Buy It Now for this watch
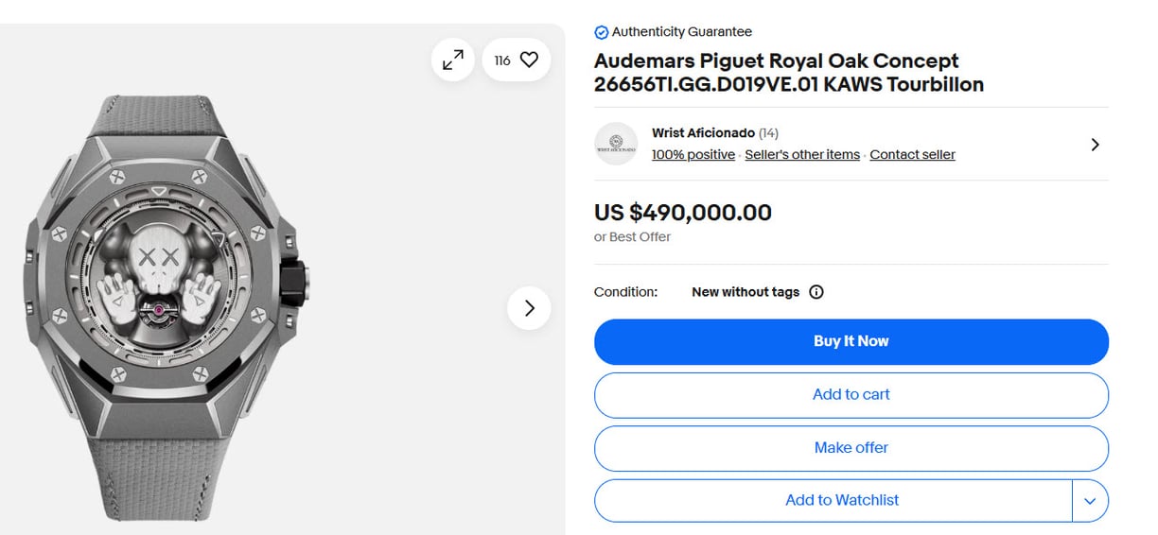 851,341
